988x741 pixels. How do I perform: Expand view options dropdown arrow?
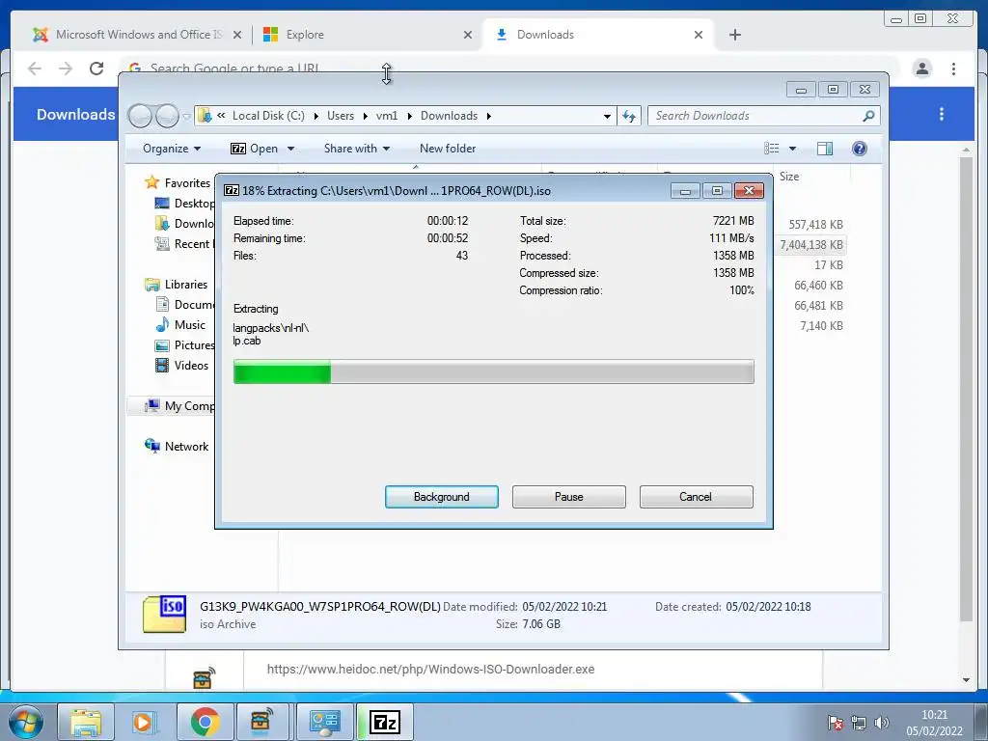pyautogui.click(x=793, y=149)
